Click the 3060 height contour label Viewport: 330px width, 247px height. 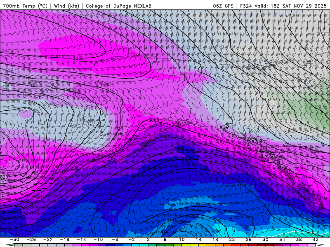tap(179, 149)
